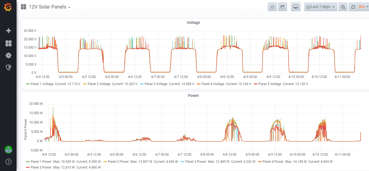This screenshot has width=369, height=171.
Task: Click the 20.000 W axis label
Action: 36,103
